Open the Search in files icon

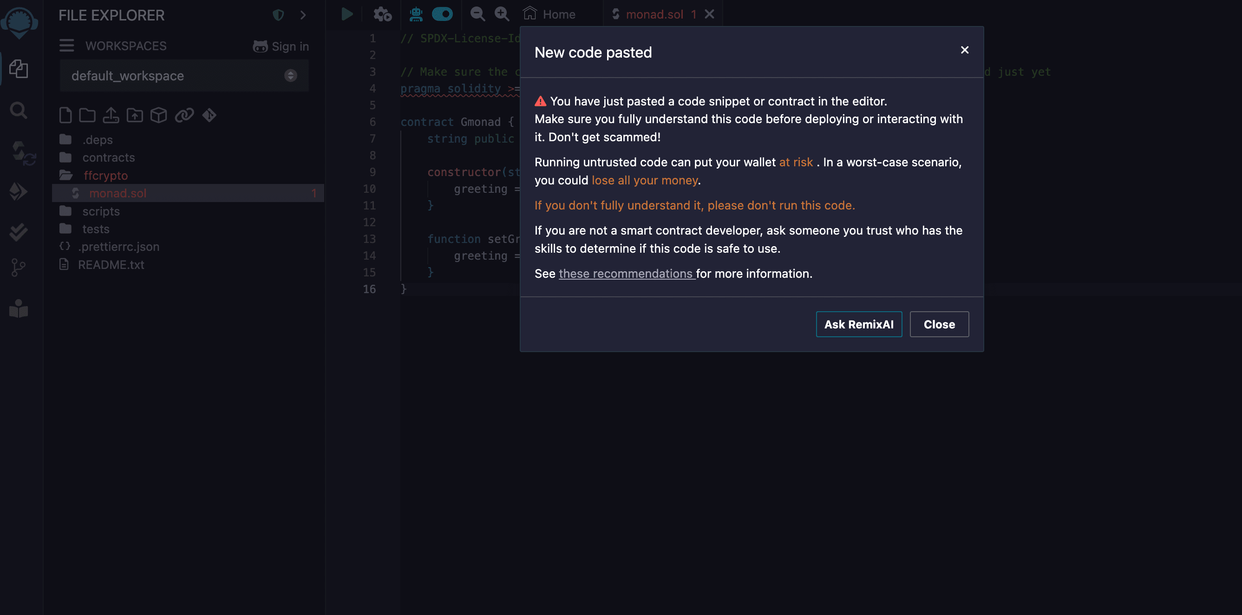point(19,111)
